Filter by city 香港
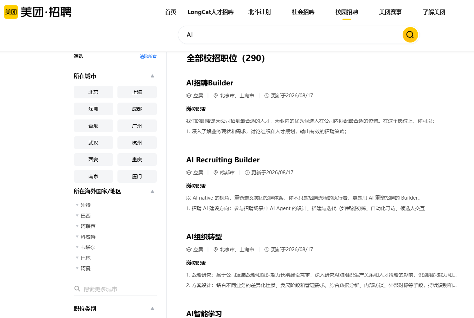Screen dimensions: 474x318 (x=94, y=126)
